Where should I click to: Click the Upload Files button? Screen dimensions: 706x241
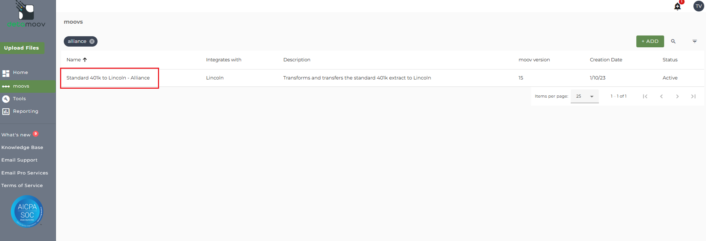[22, 48]
